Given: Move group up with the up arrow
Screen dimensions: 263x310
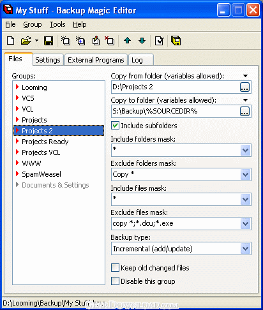Looking at the screenshot, I should click(x=127, y=40).
